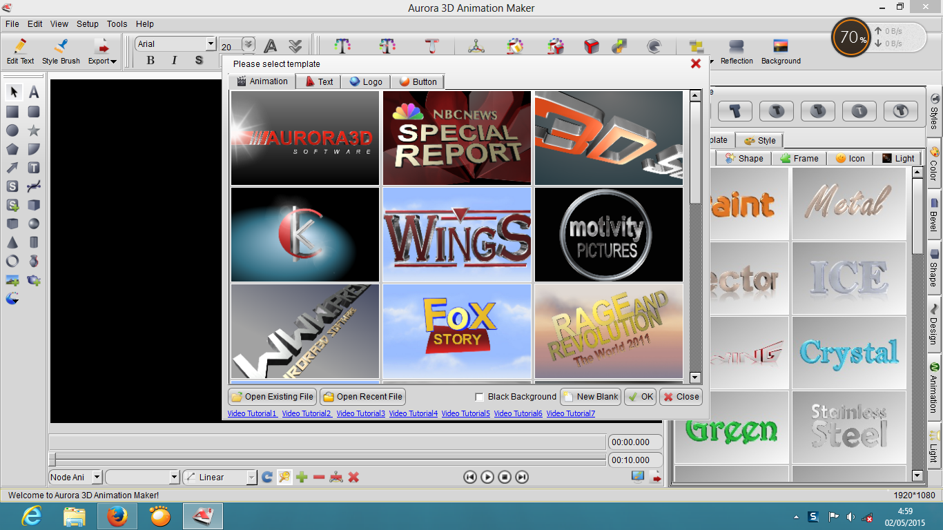The image size is (943, 530).
Task: Apply the Crystal text style
Action: click(x=849, y=353)
